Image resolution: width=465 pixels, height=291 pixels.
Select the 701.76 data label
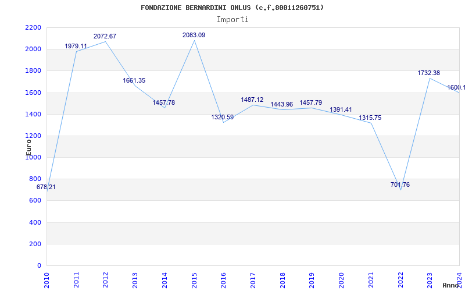click(x=400, y=184)
